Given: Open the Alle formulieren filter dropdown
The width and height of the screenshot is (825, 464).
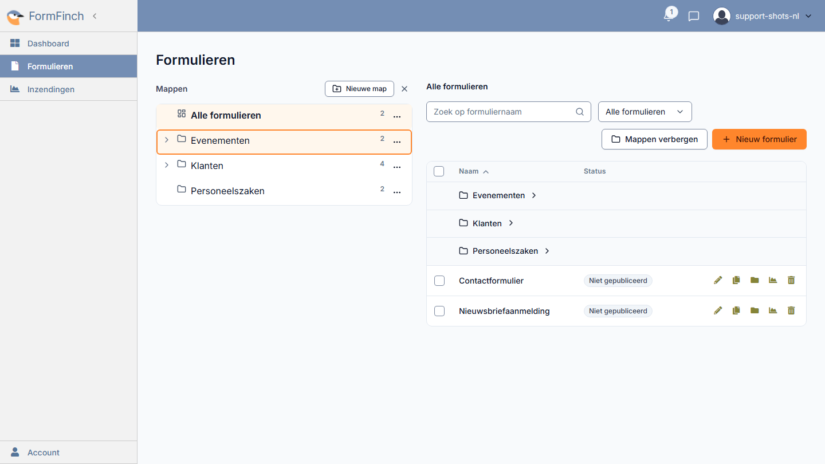Looking at the screenshot, I should (x=645, y=112).
